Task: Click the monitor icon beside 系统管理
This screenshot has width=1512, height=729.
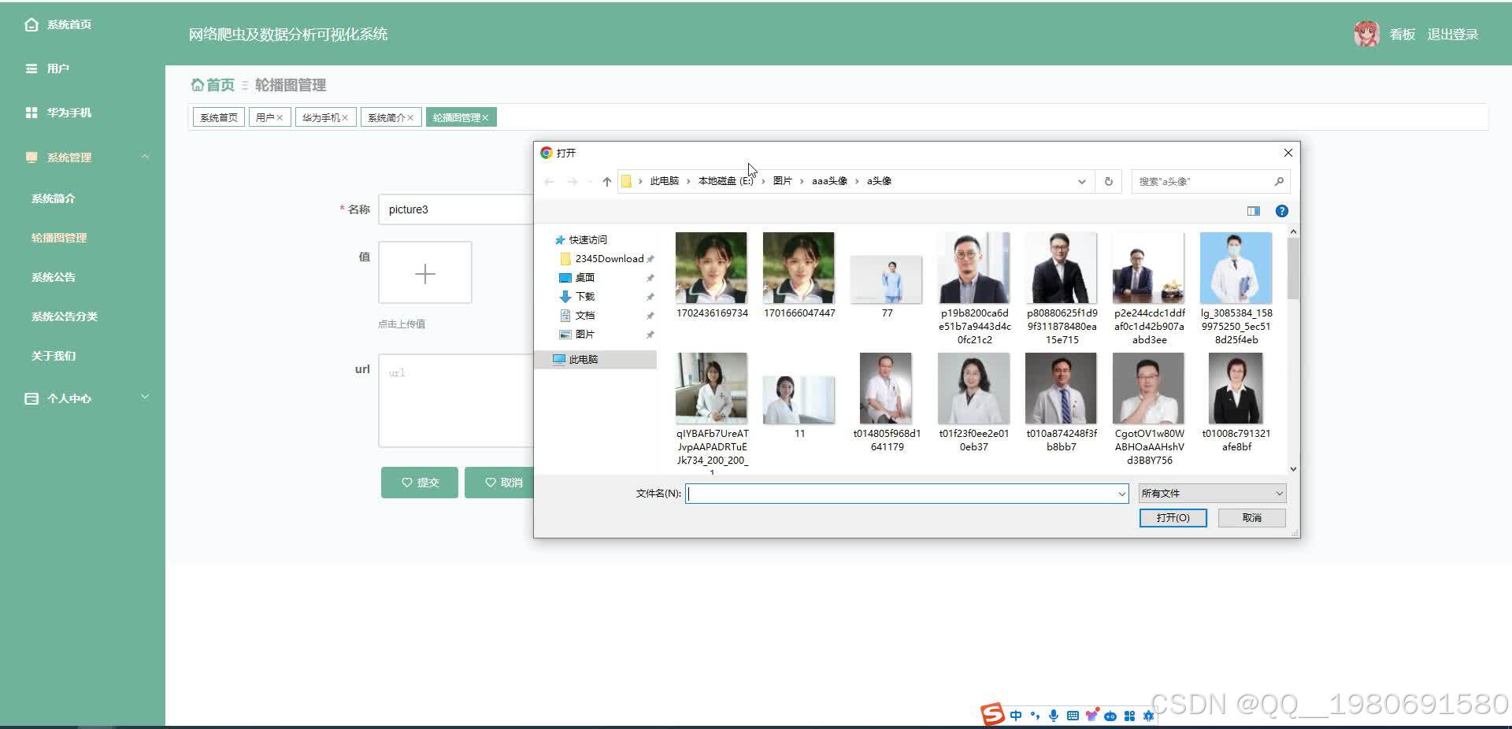Action: click(31, 157)
